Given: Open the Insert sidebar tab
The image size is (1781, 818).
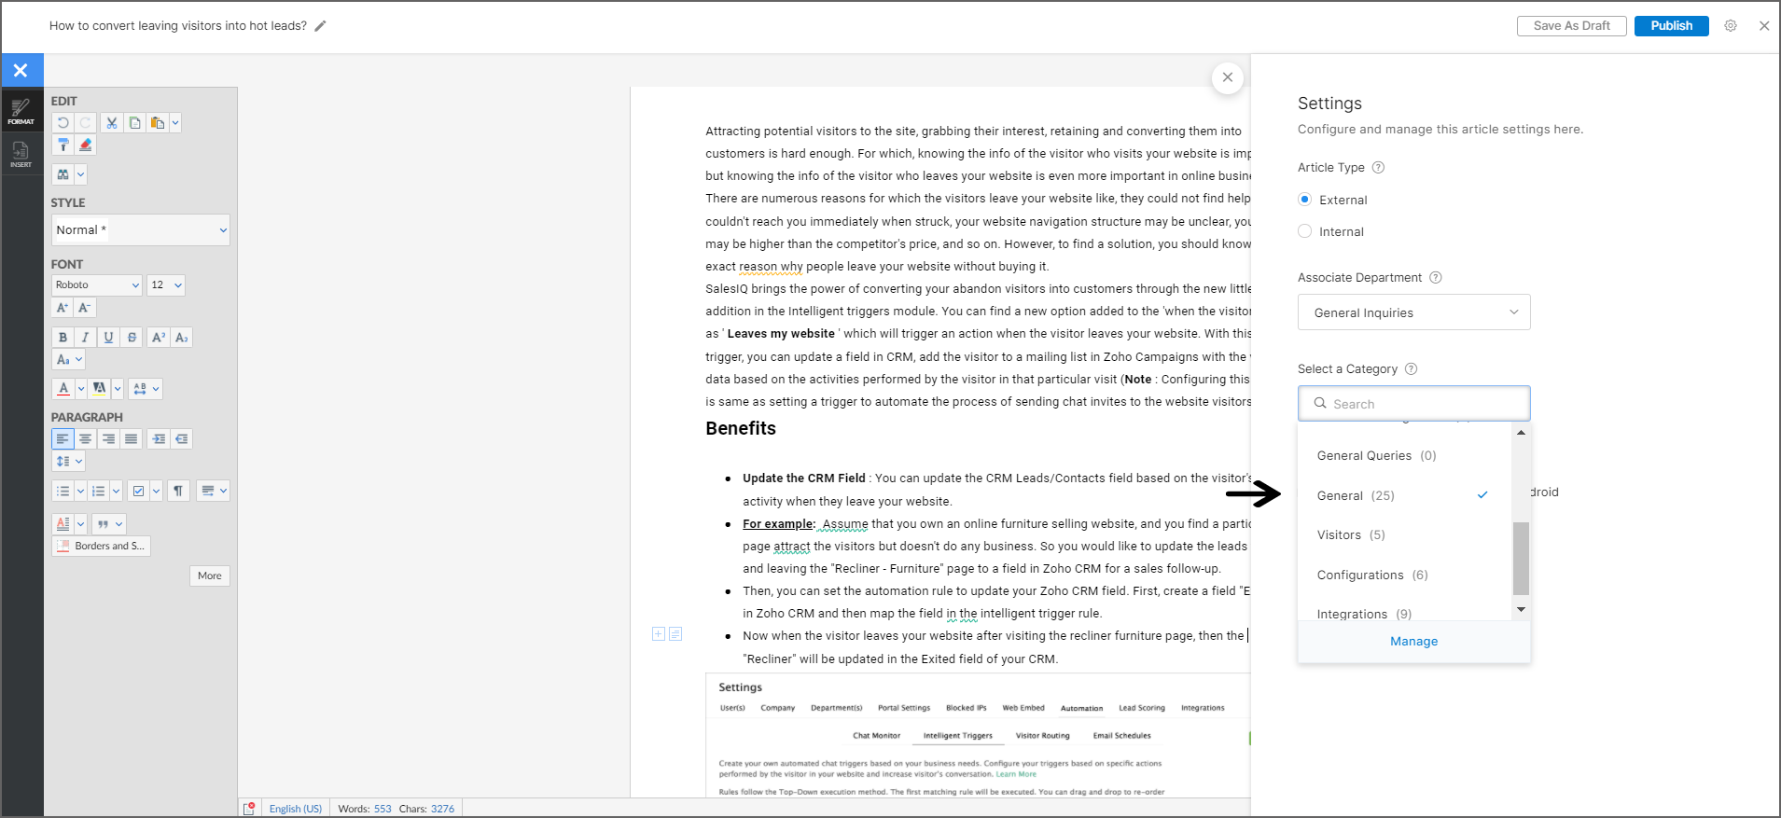Looking at the screenshot, I should (x=21, y=154).
